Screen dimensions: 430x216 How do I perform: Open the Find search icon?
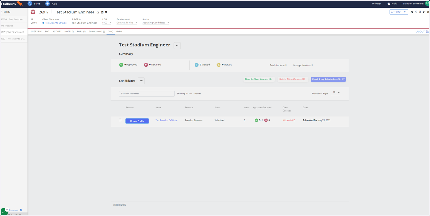[30, 4]
